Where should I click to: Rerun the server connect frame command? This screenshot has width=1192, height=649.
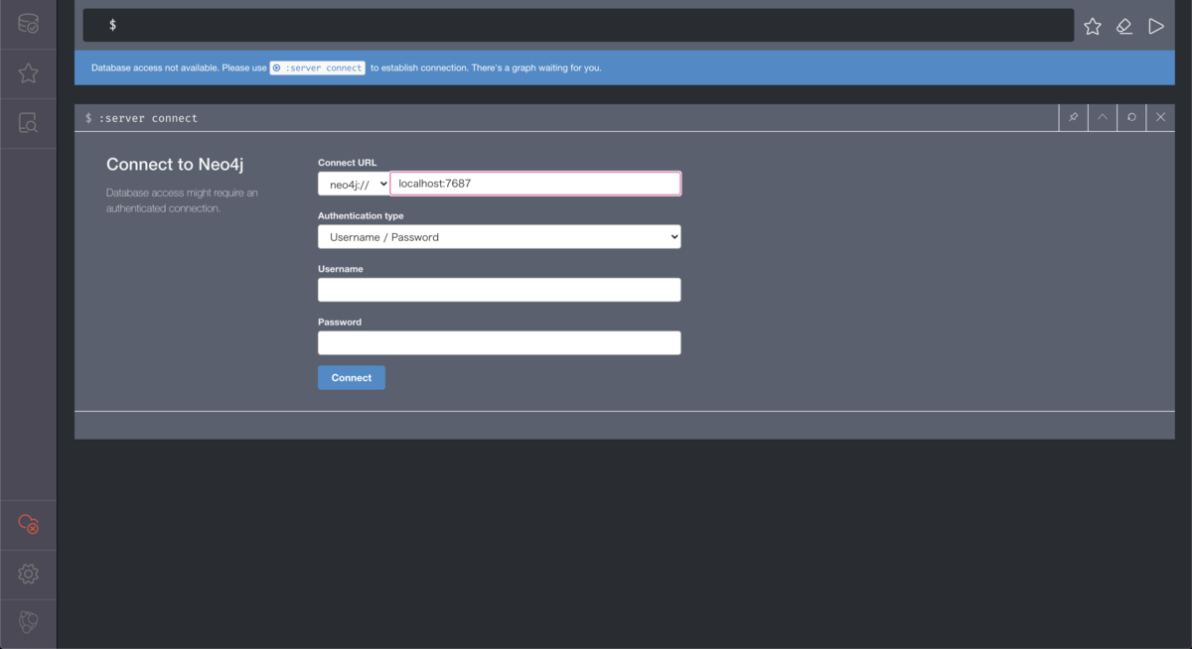pos(1131,117)
